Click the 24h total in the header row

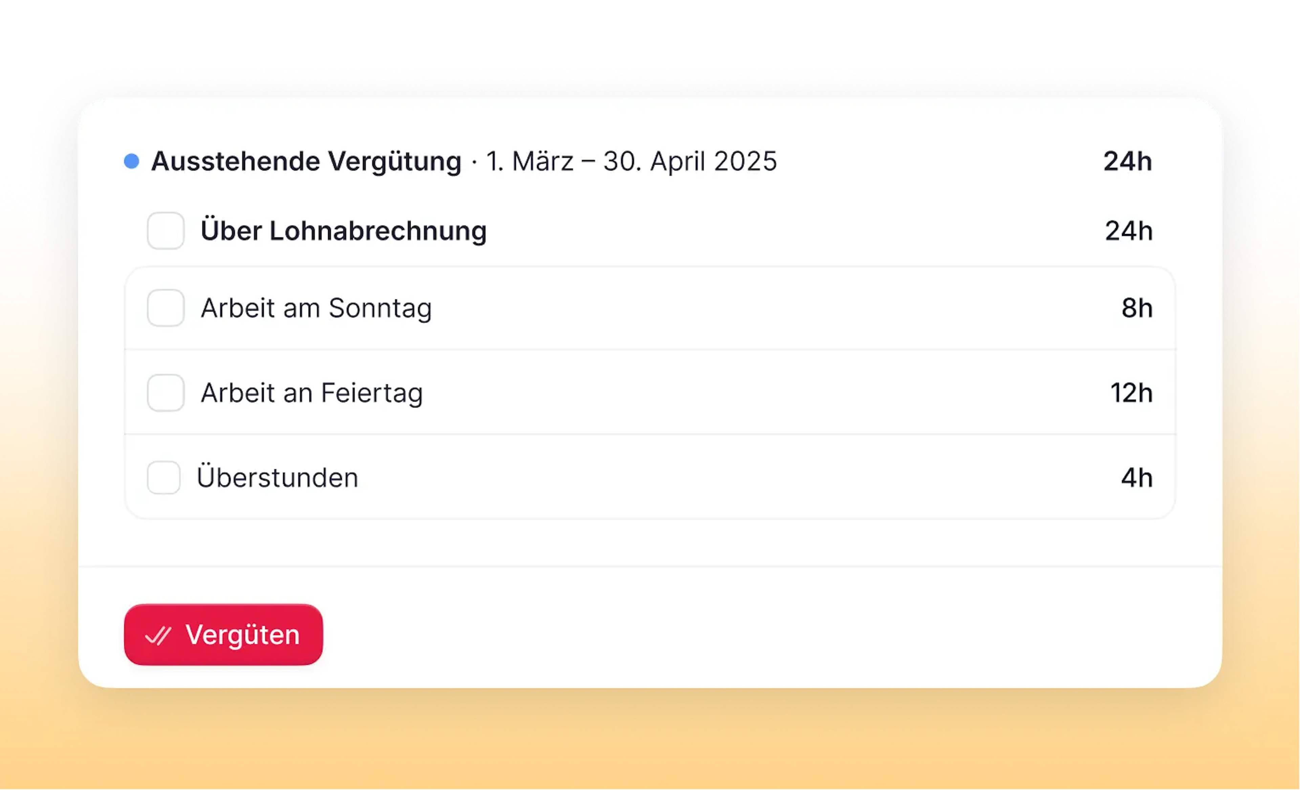pos(1127,161)
